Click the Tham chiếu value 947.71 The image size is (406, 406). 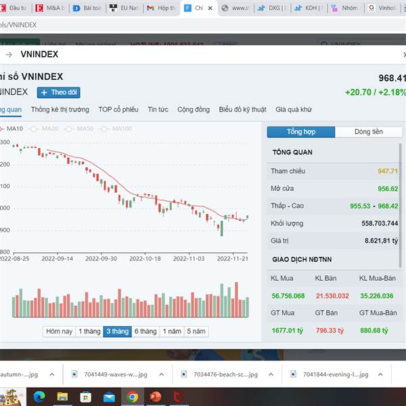pyautogui.click(x=388, y=171)
